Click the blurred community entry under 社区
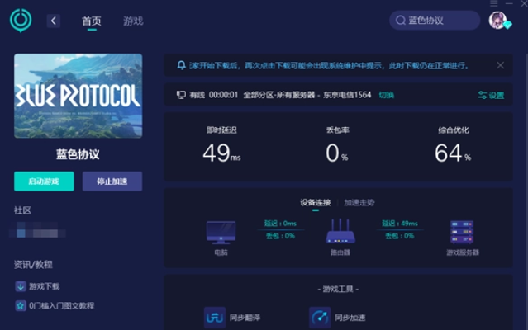 coord(37,230)
